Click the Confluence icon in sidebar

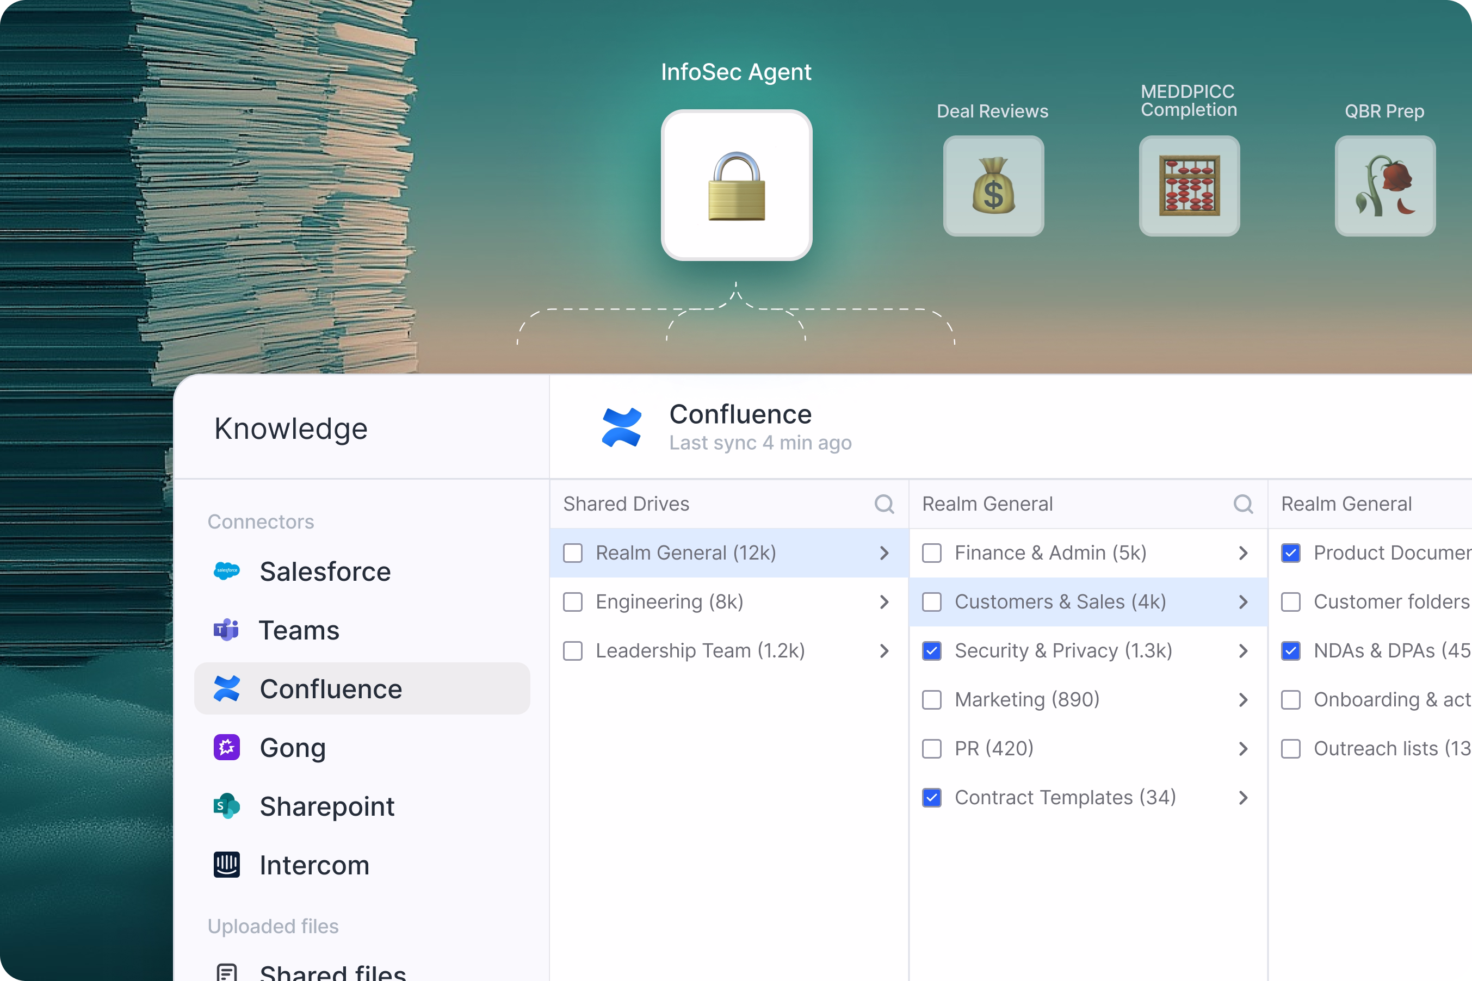pyautogui.click(x=226, y=688)
